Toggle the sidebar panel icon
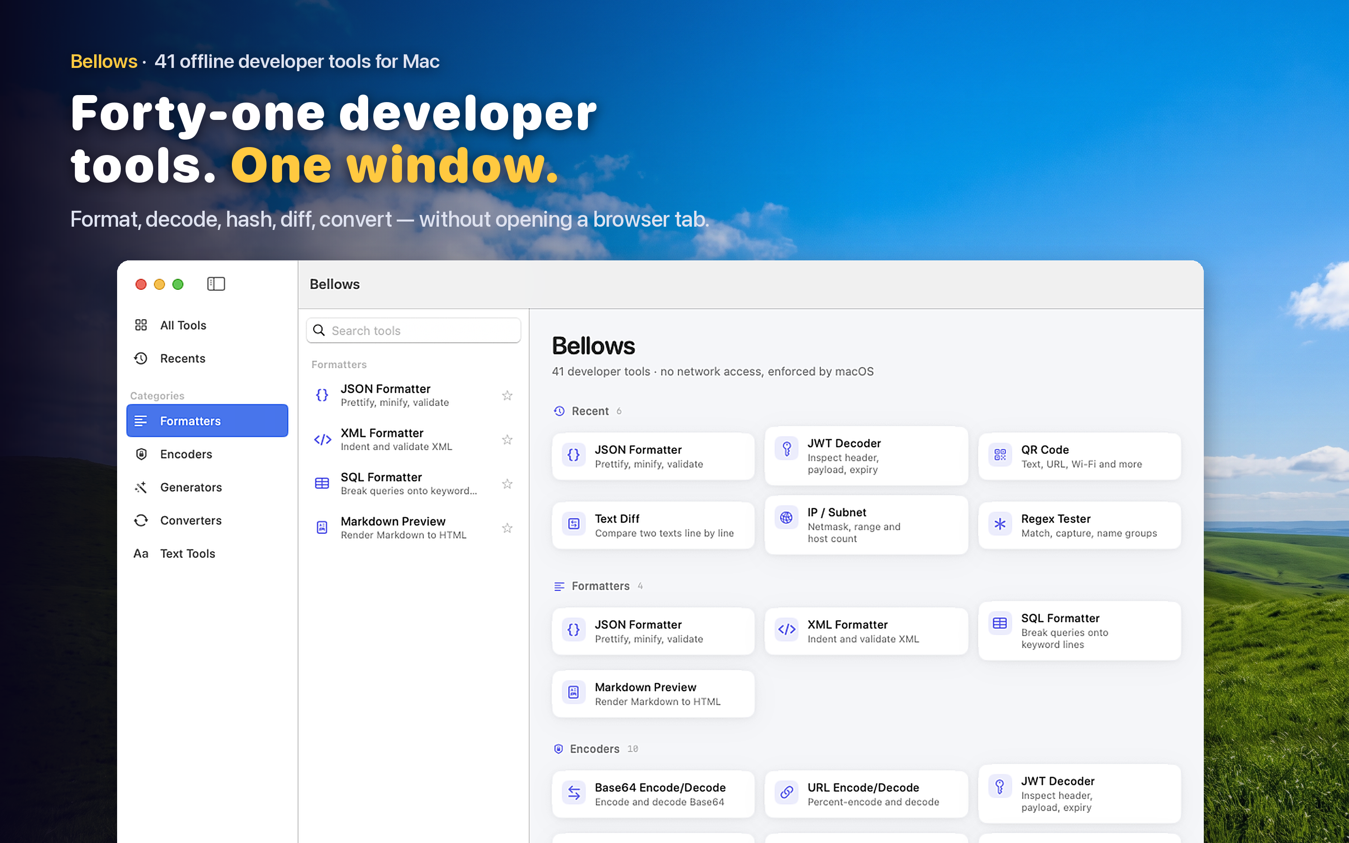 [216, 284]
